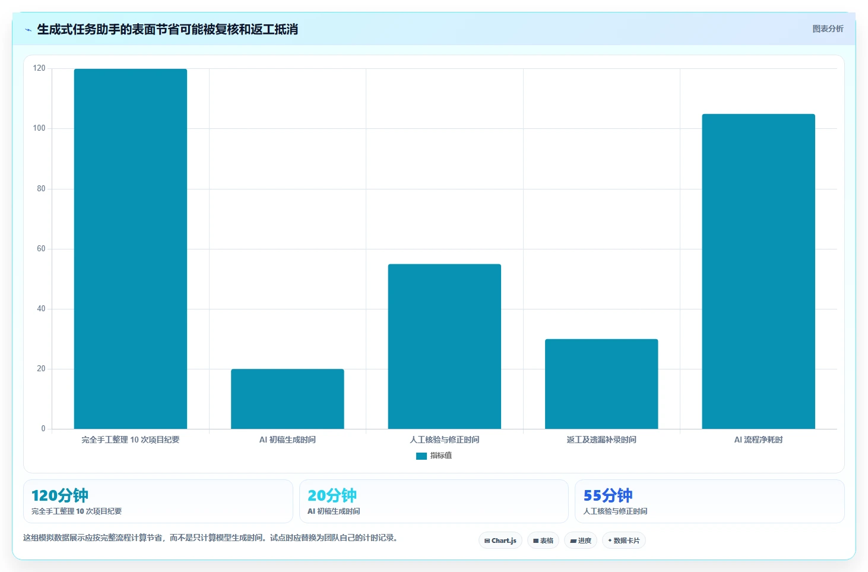Click the y-axis tick value 60
The height and width of the screenshot is (572, 868).
tap(41, 249)
